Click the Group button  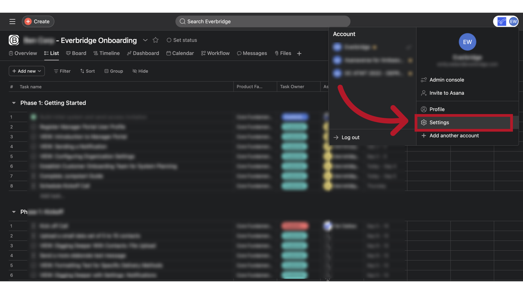coord(114,71)
